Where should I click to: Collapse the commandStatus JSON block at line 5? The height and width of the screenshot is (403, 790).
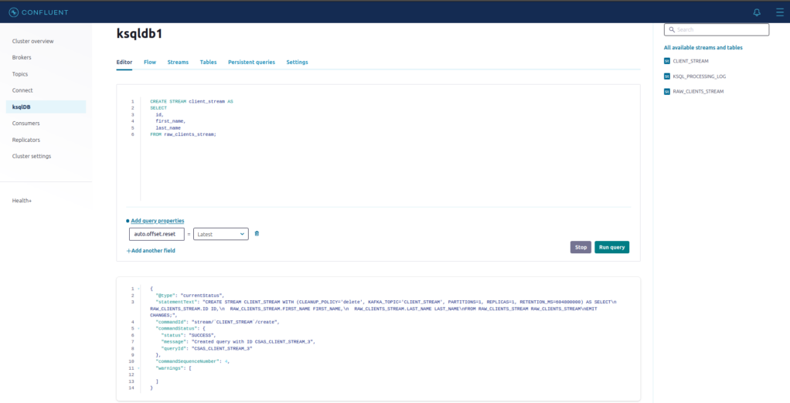coord(139,327)
